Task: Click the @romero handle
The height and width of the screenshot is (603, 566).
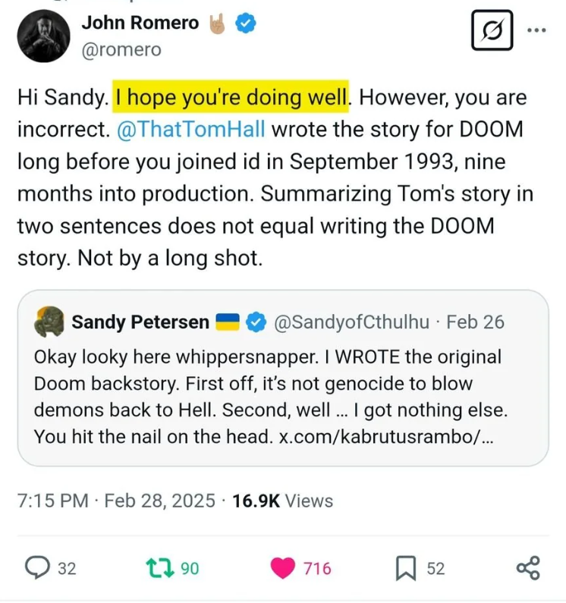Action: coord(121,49)
